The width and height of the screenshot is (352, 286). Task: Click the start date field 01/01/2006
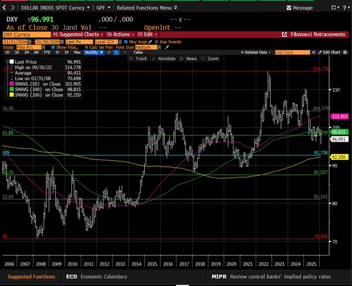pos(15,42)
